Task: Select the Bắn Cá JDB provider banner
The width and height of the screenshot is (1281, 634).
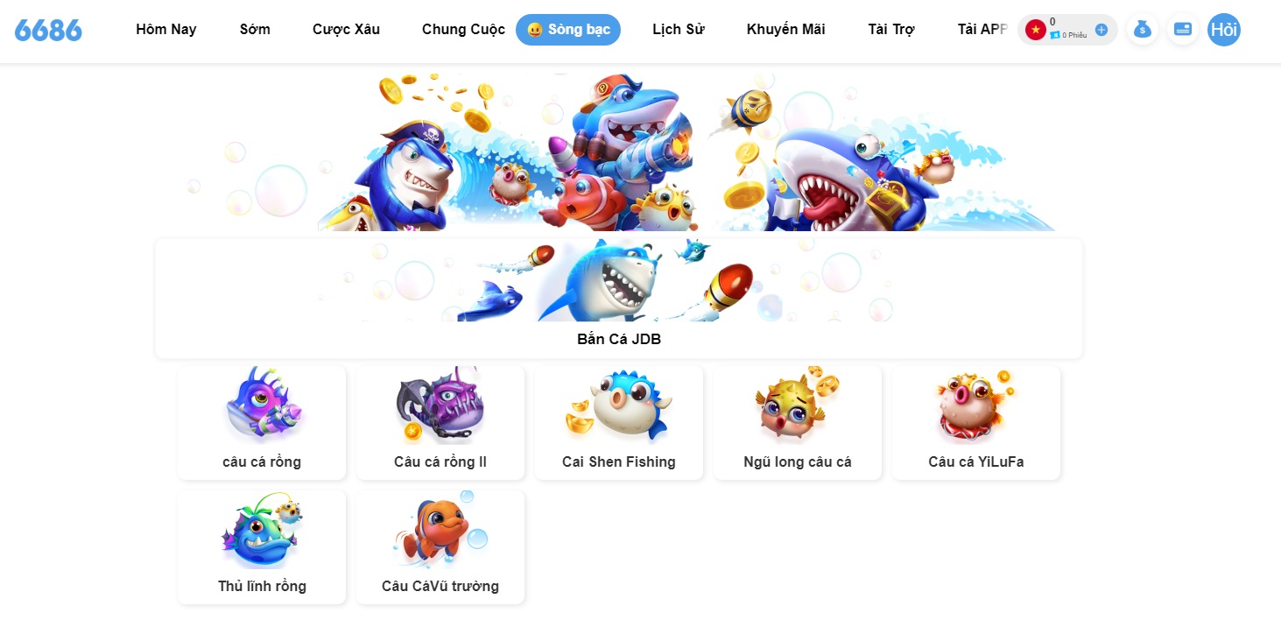Action: point(619,299)
